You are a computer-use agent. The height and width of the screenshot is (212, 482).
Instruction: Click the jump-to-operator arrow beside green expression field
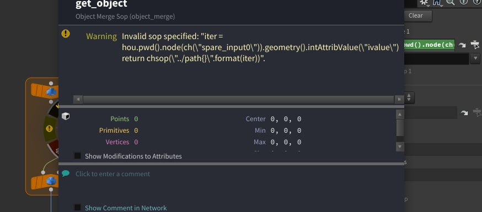coord(462,45)
